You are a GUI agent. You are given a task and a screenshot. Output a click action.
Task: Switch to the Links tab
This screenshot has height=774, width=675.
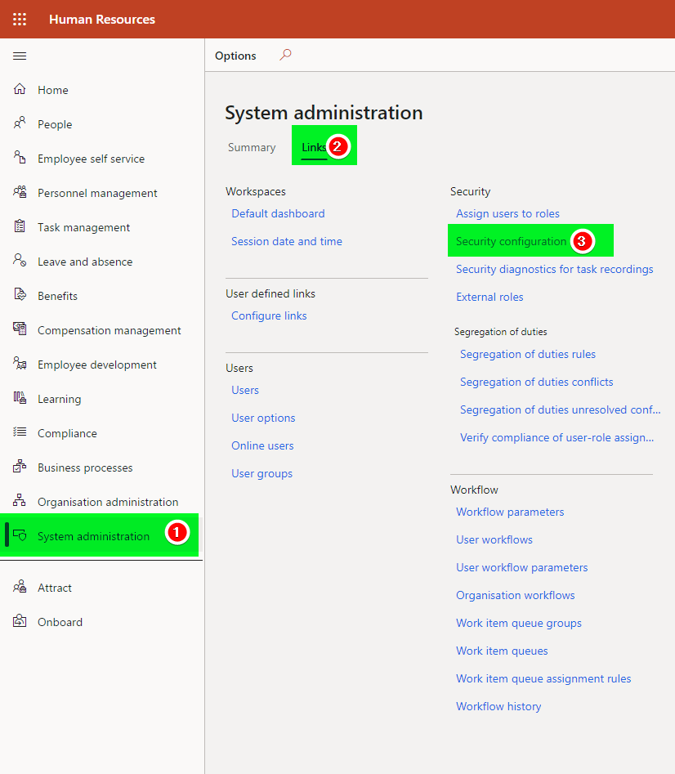[314, 148]
